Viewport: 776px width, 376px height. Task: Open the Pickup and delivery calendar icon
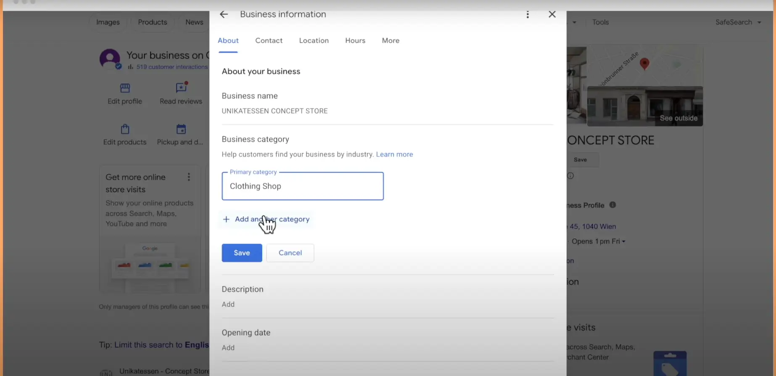181,129
